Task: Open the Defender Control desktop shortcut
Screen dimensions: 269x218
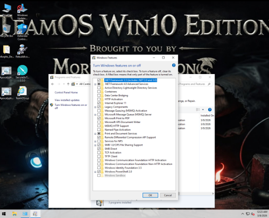Action: [23, 32]
